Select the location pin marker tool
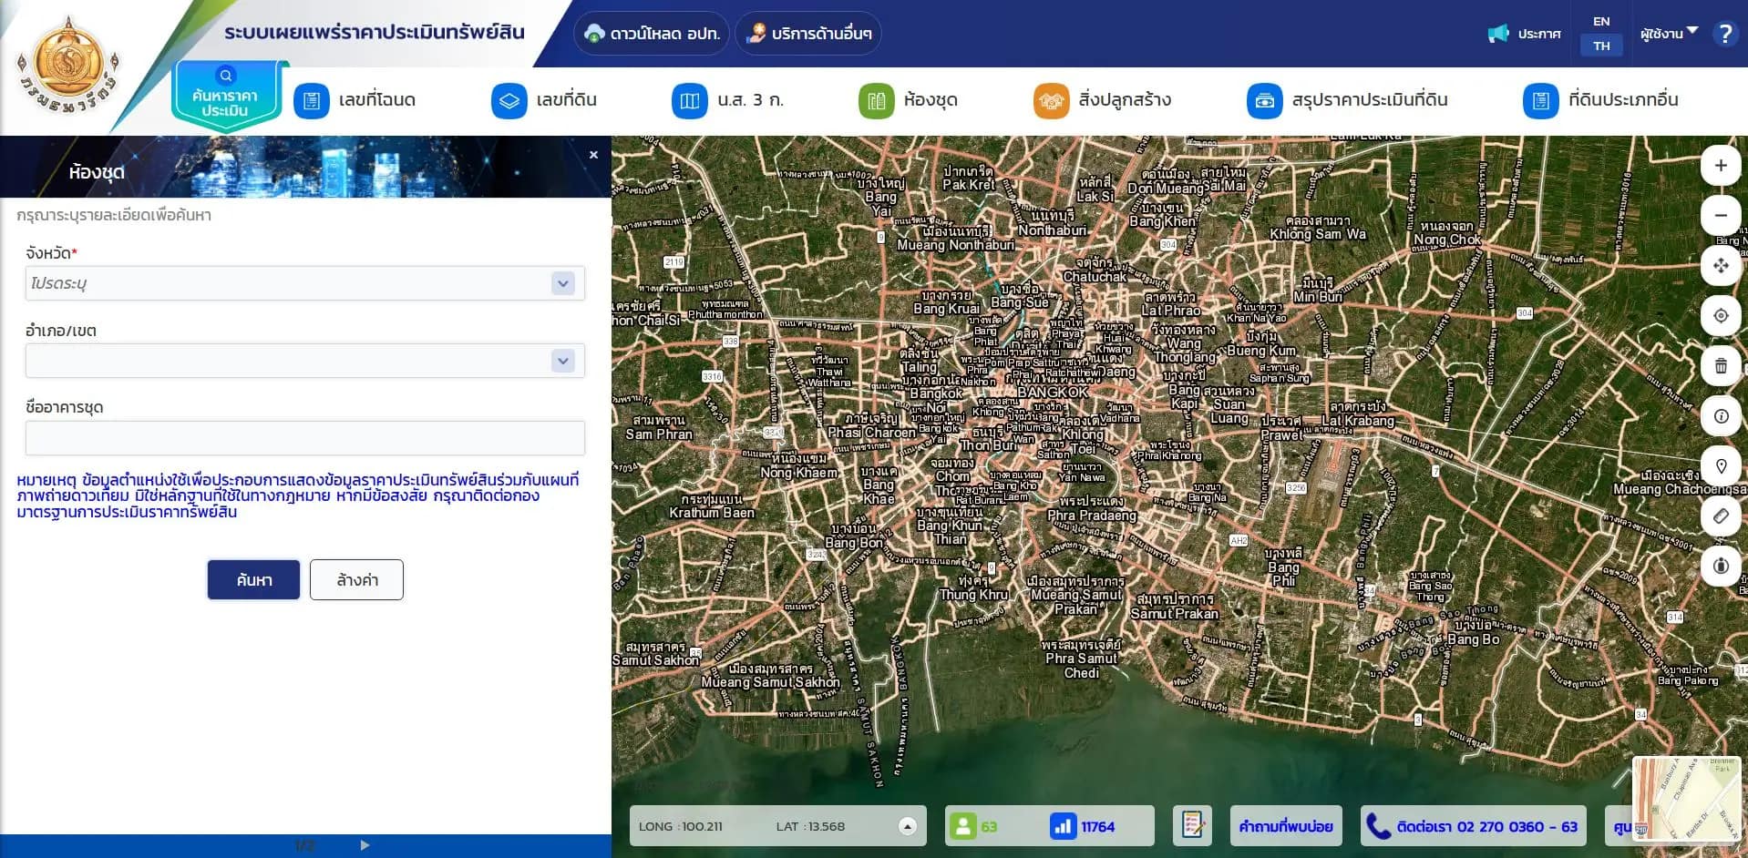 pos(1720,466)
